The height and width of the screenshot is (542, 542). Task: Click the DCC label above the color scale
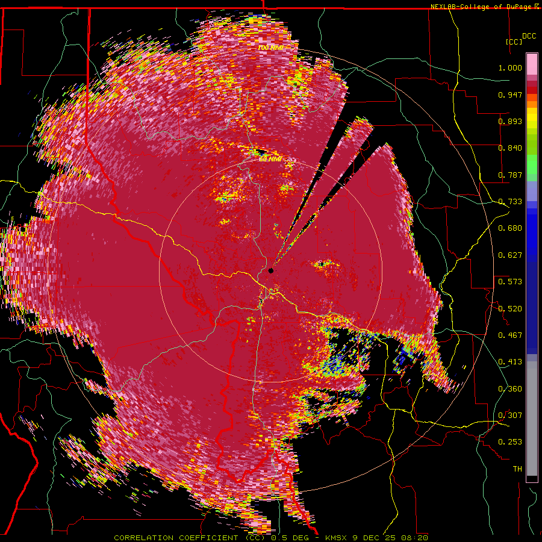529,36
